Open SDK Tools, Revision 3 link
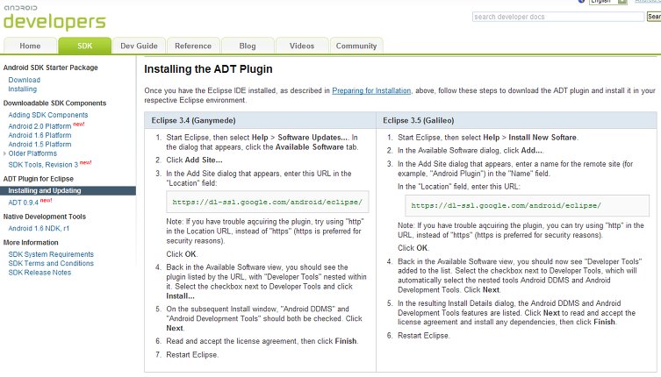Screen dimensions: 661x377 [43, 165]
